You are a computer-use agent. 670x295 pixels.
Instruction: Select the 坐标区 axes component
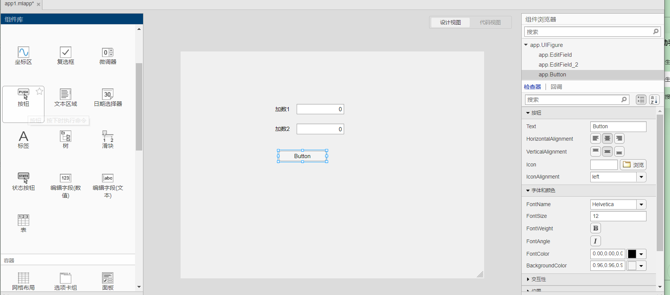tap(23, 56)
